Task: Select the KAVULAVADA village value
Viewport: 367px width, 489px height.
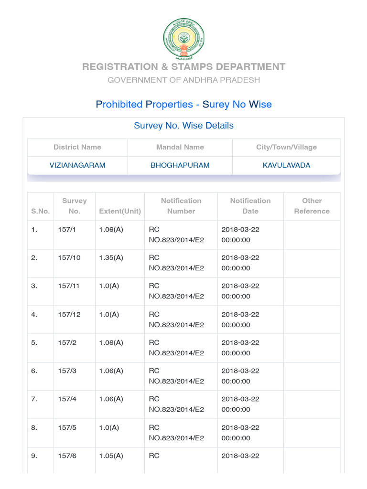Action: pos(286,165)
